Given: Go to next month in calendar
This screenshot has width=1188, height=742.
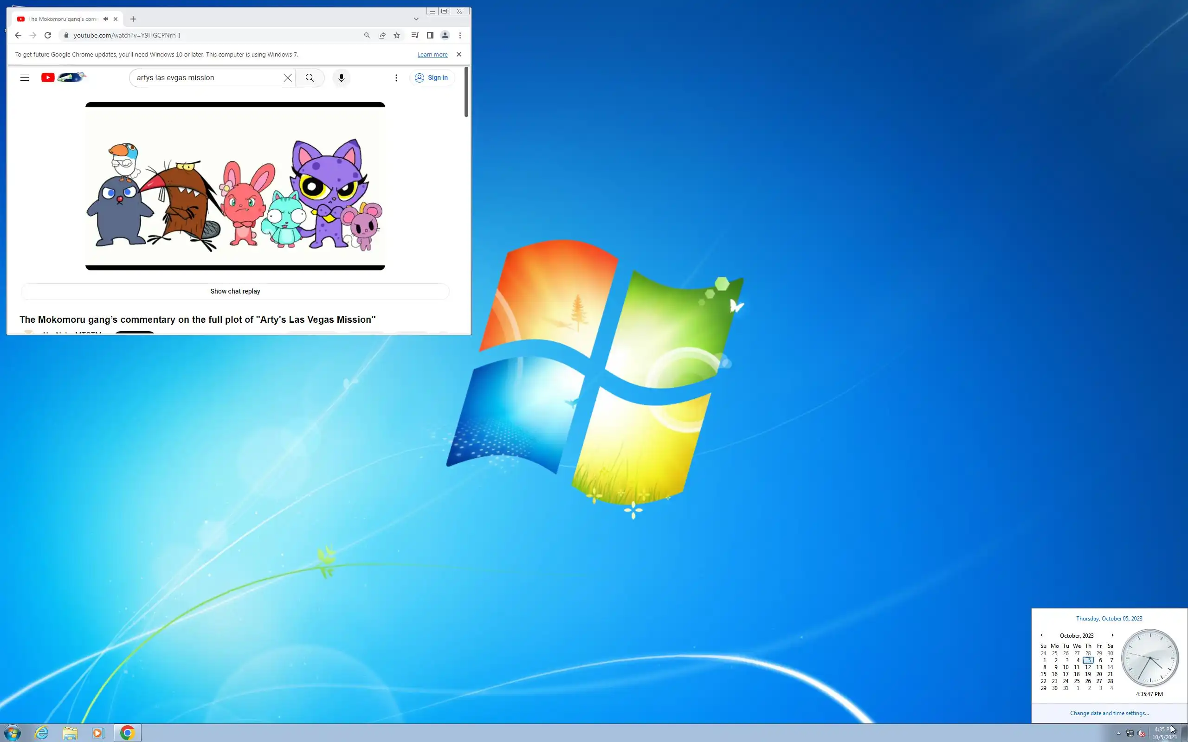Looking at the screenshot, I should coord(1112,635).
